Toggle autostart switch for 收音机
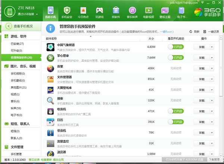 coord(176,111)
